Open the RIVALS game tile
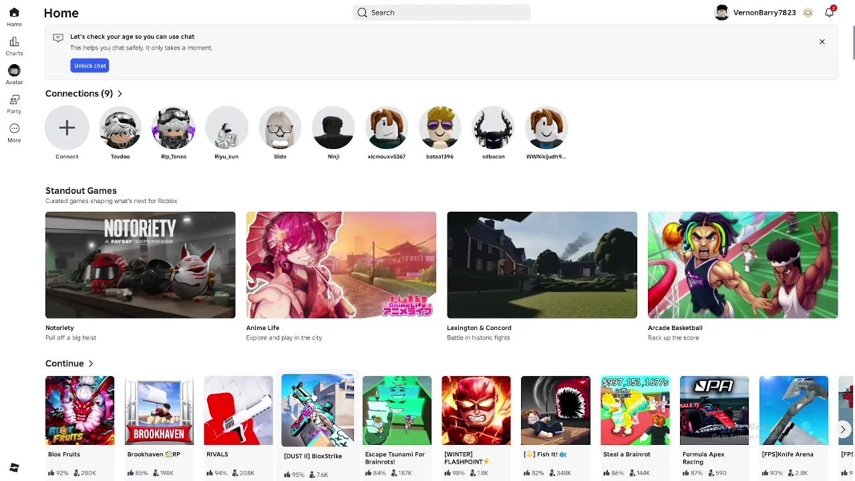855x481 pixels. tap(238, 411)
